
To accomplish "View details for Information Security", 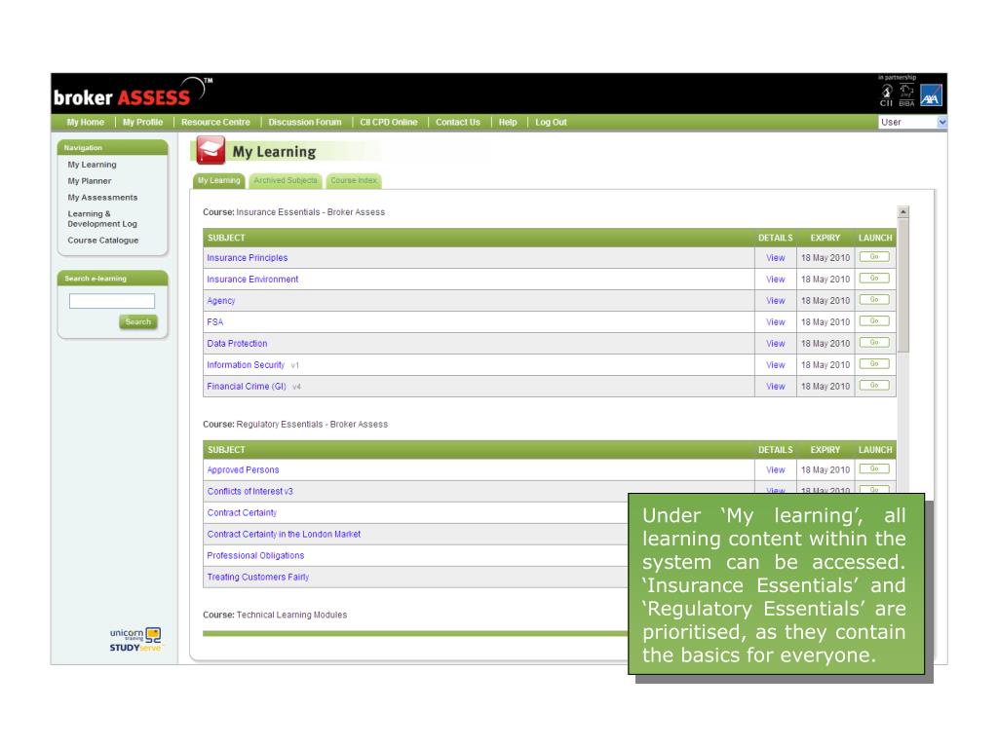I will point(775,364).
